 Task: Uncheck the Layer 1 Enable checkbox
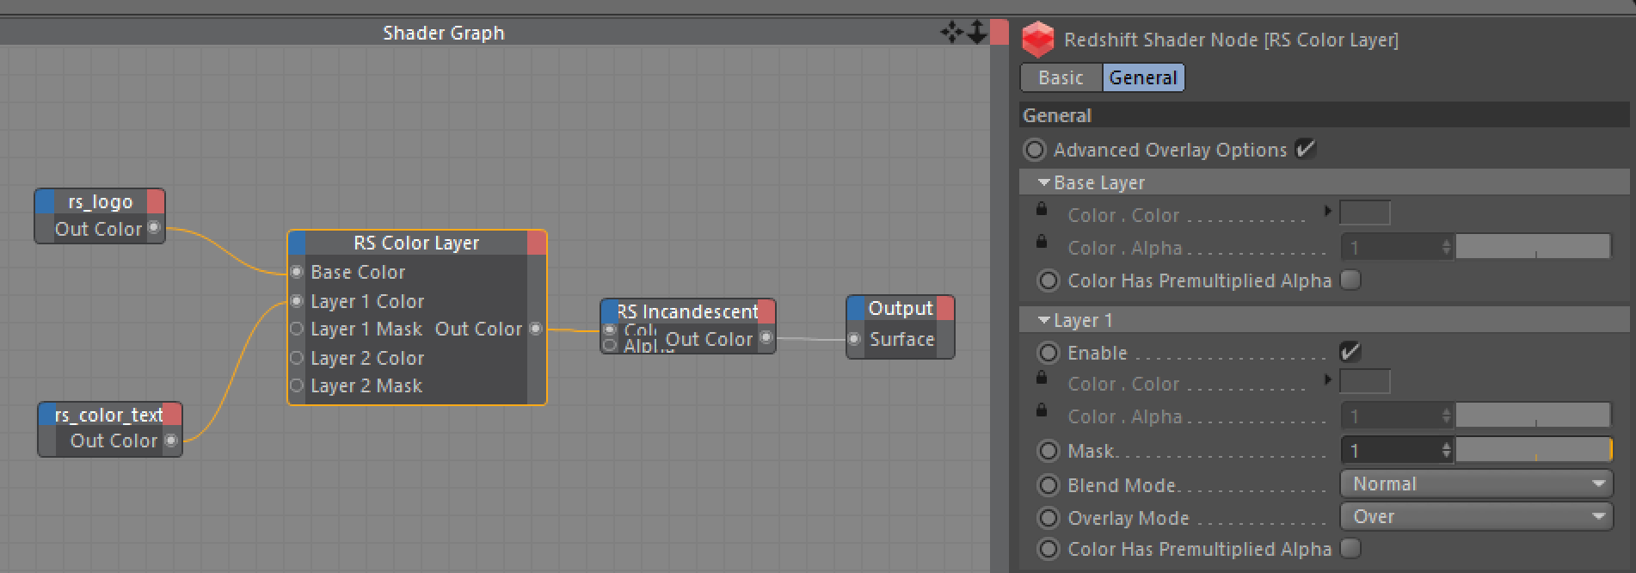point(1350,352)
